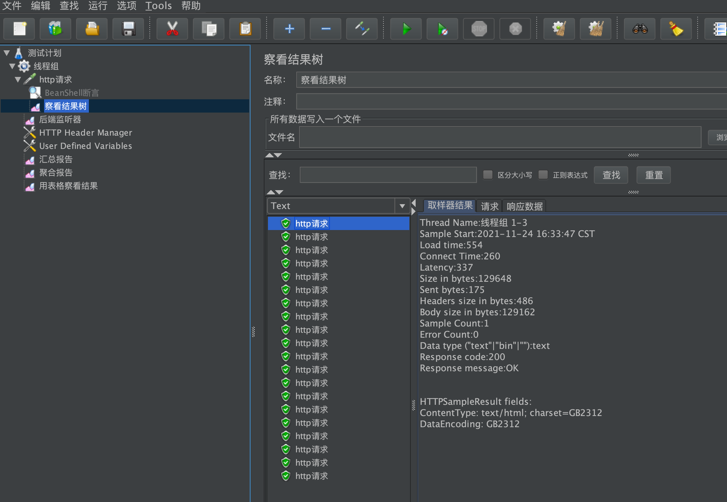Image resolution: width=727 pixels, height=502 pixels.
Task: Open the 文件 menu
Action: (x=12, y=6)
